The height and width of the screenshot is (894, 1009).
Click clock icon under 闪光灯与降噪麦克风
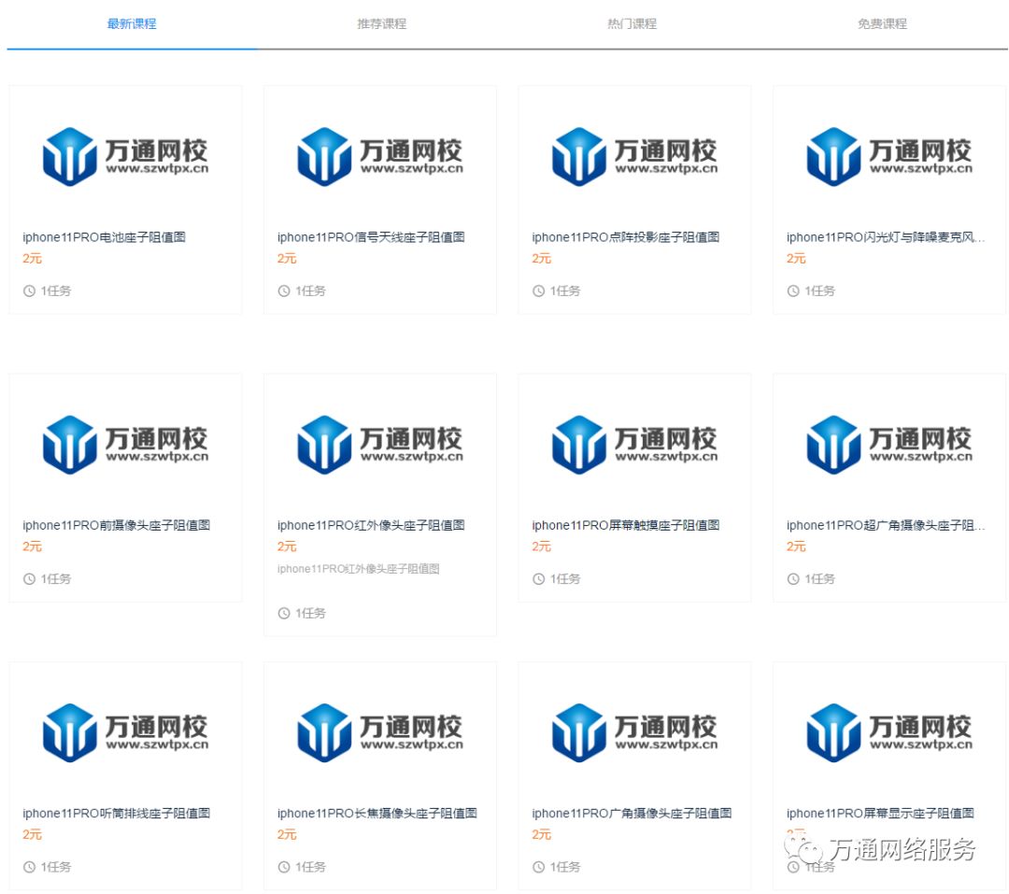[x=793, y=291]
